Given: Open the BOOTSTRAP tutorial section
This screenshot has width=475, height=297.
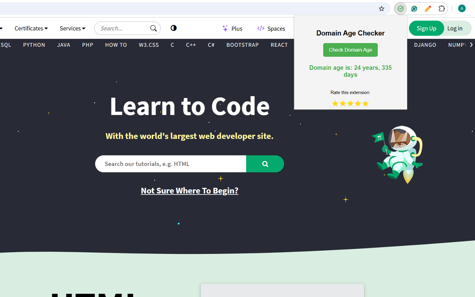Looking at the screenshot, I should click(x=242, y=45).
